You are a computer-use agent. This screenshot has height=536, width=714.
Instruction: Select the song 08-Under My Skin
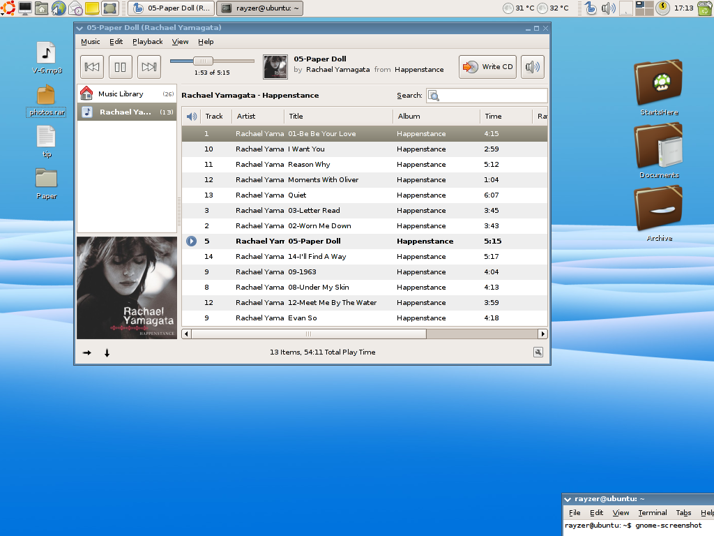pos(364,287)
